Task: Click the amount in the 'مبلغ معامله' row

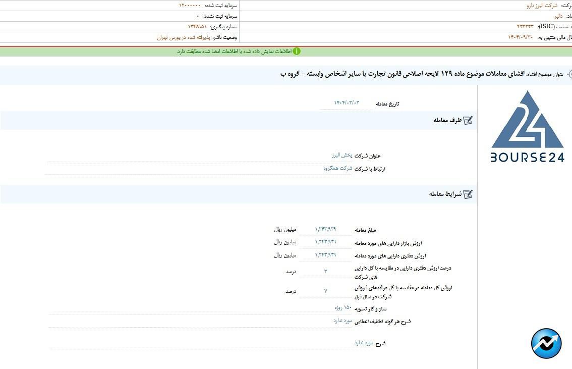Action: pyautogui.click(x=325, y=229)
